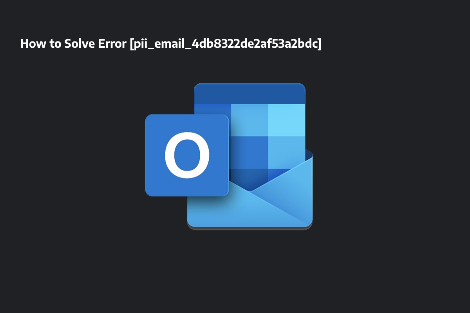The width and height of the screenshot is (470, 313).
Task: Select the sky-blue top-middle calendar square
Action: (249, 120)
